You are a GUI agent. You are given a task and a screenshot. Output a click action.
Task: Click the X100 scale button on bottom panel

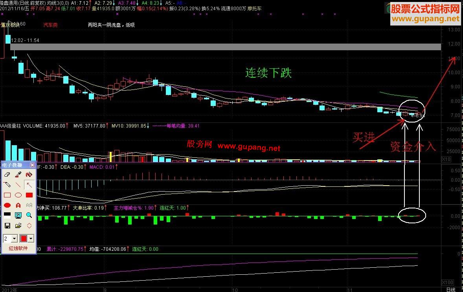[447, 283]
